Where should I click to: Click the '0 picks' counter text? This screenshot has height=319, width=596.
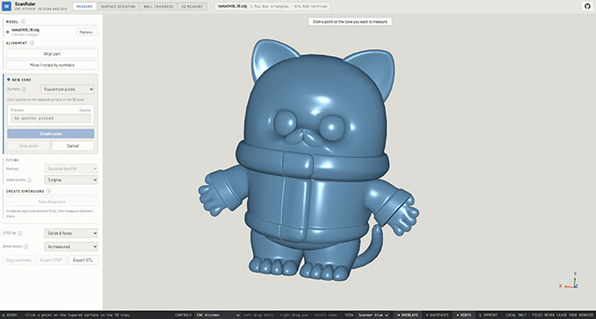click(85, 110)
